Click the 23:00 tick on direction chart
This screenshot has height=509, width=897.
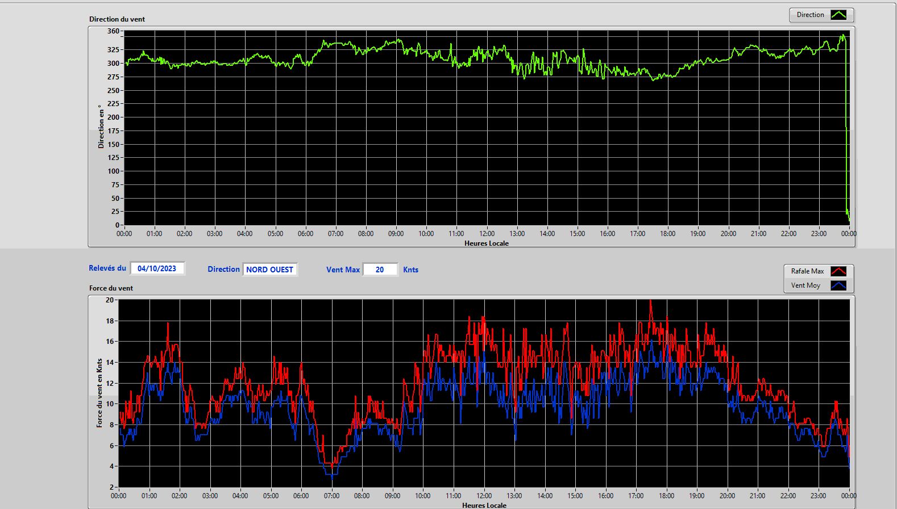819,233
